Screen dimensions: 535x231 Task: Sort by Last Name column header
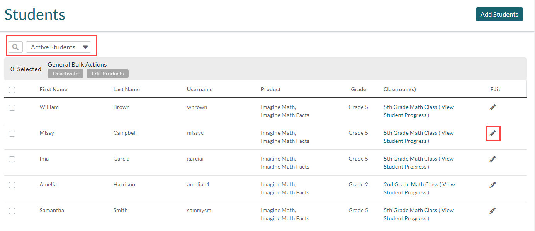[126, 89]
